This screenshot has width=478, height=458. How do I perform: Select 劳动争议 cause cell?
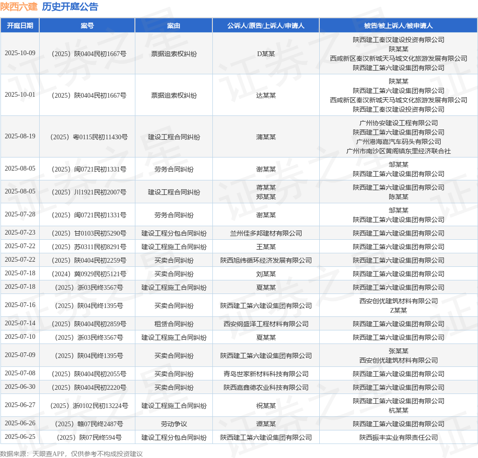(x=174, y=424)
